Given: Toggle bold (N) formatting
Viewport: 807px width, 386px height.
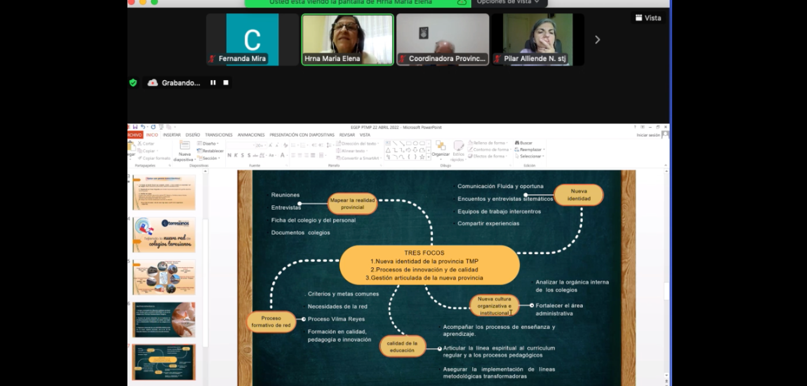Looking at the screenshot, I should pyautogui.click(x=229, y=156).
